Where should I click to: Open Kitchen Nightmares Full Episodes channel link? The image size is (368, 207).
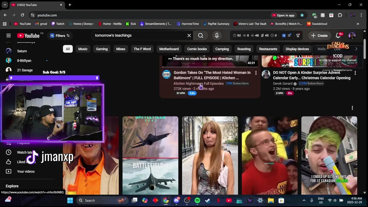[x=199, y=83]
